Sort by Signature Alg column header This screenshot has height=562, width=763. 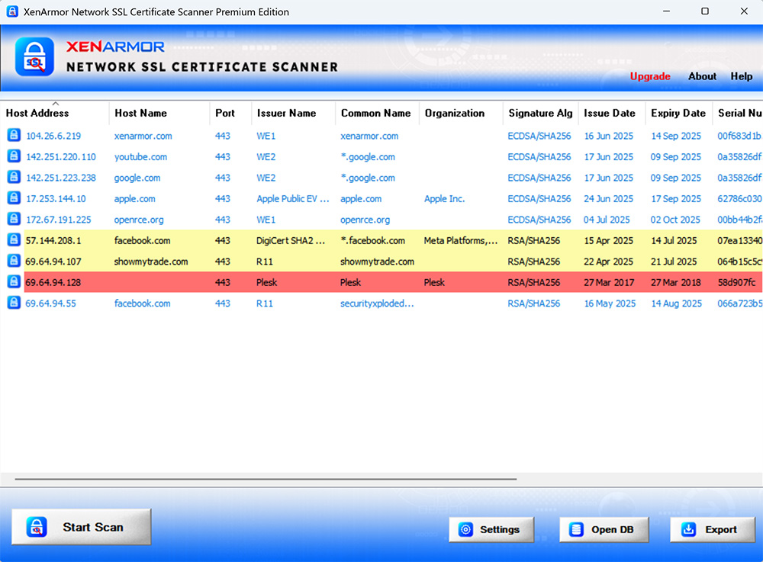(541, 114)
